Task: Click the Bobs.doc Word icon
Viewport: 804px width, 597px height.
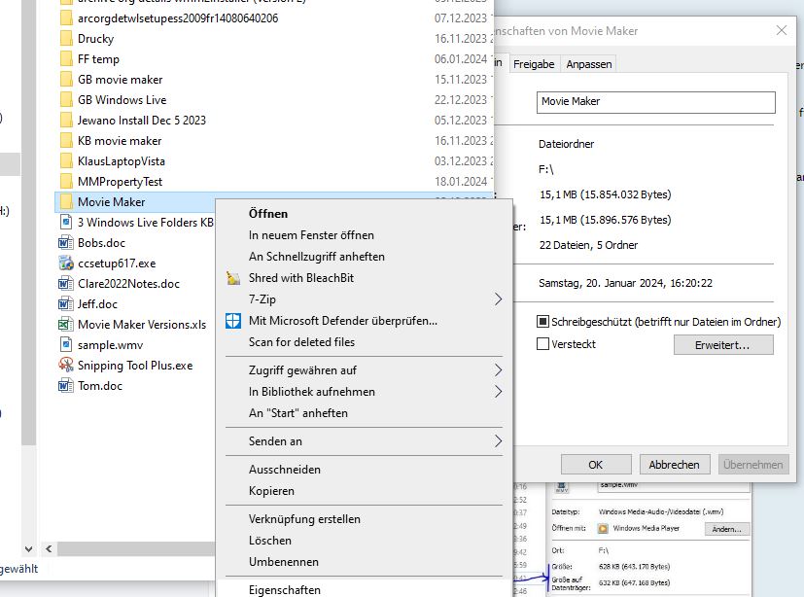Action: 66,243
